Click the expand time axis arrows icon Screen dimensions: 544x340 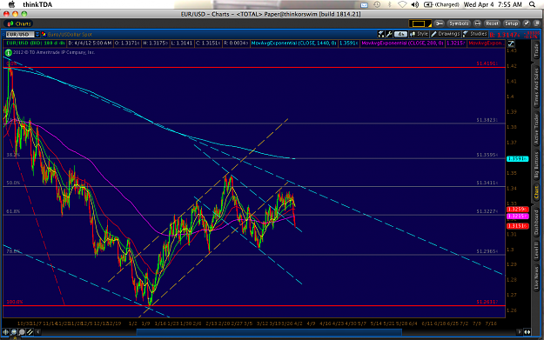[x=527, y=332]
